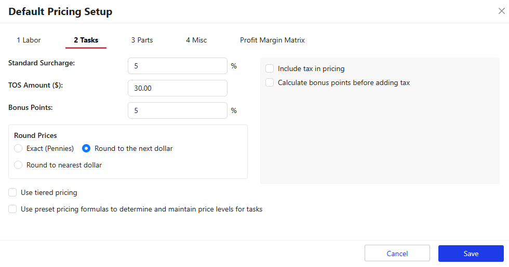Enable Include tax in pricing

pyautogui.click(x=270, y=68)
